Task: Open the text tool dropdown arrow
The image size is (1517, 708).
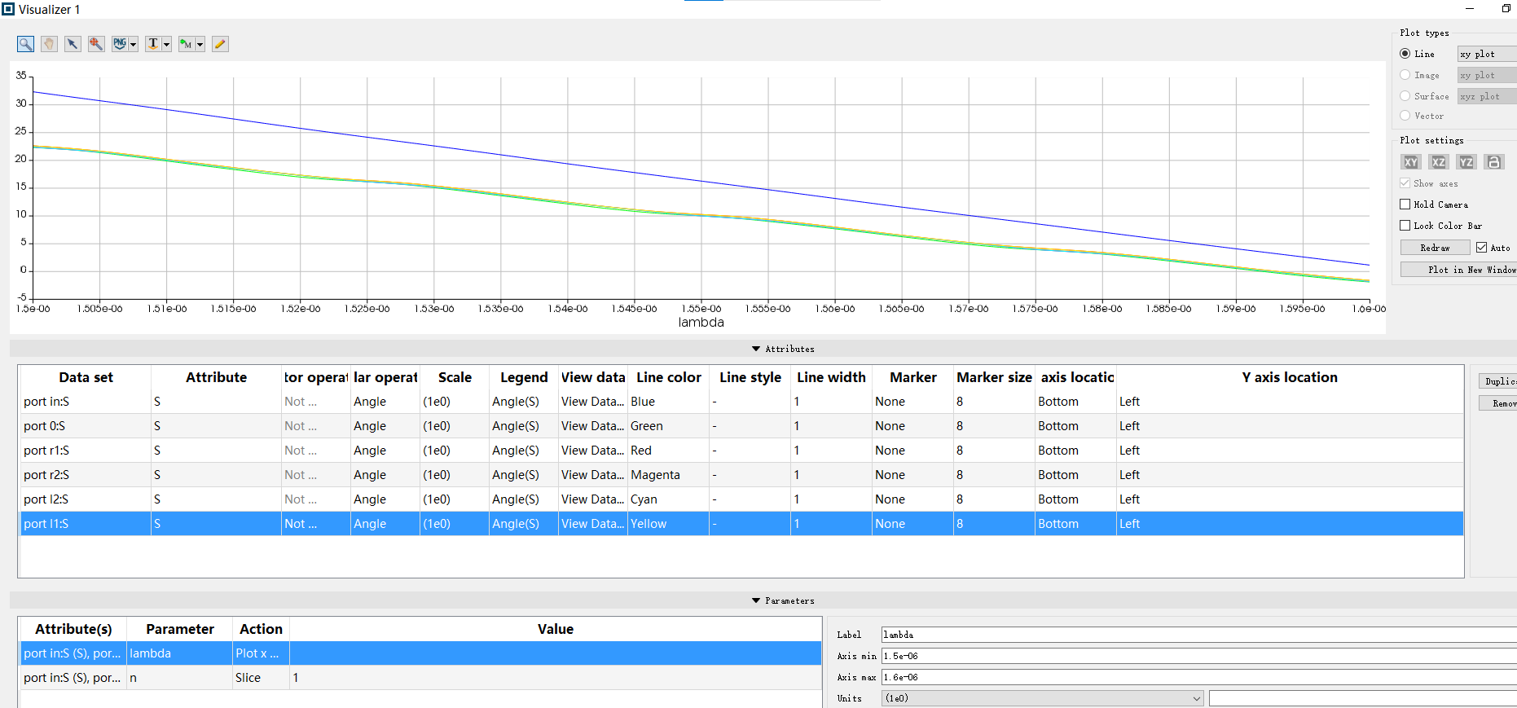Action: click(x=166, y=44)
